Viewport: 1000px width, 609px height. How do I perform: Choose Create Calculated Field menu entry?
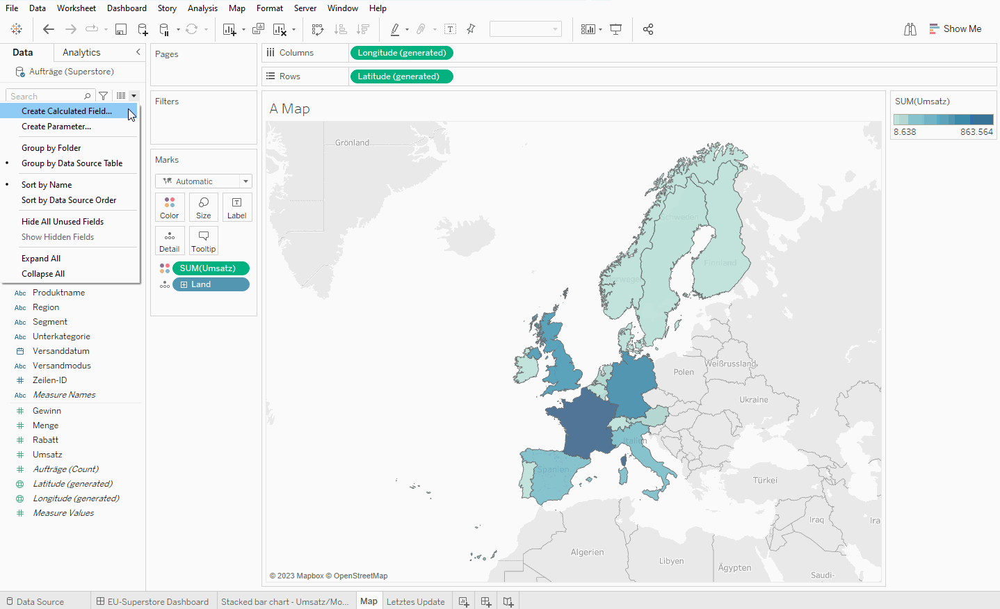70,111
